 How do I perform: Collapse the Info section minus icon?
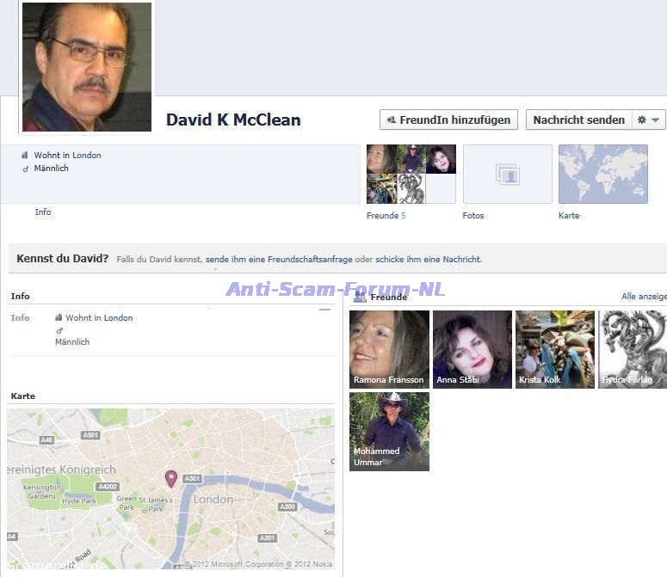coord(324,310)
